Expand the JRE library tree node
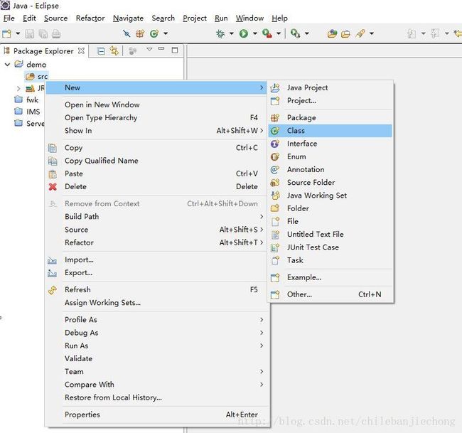 tap(18, 88)
